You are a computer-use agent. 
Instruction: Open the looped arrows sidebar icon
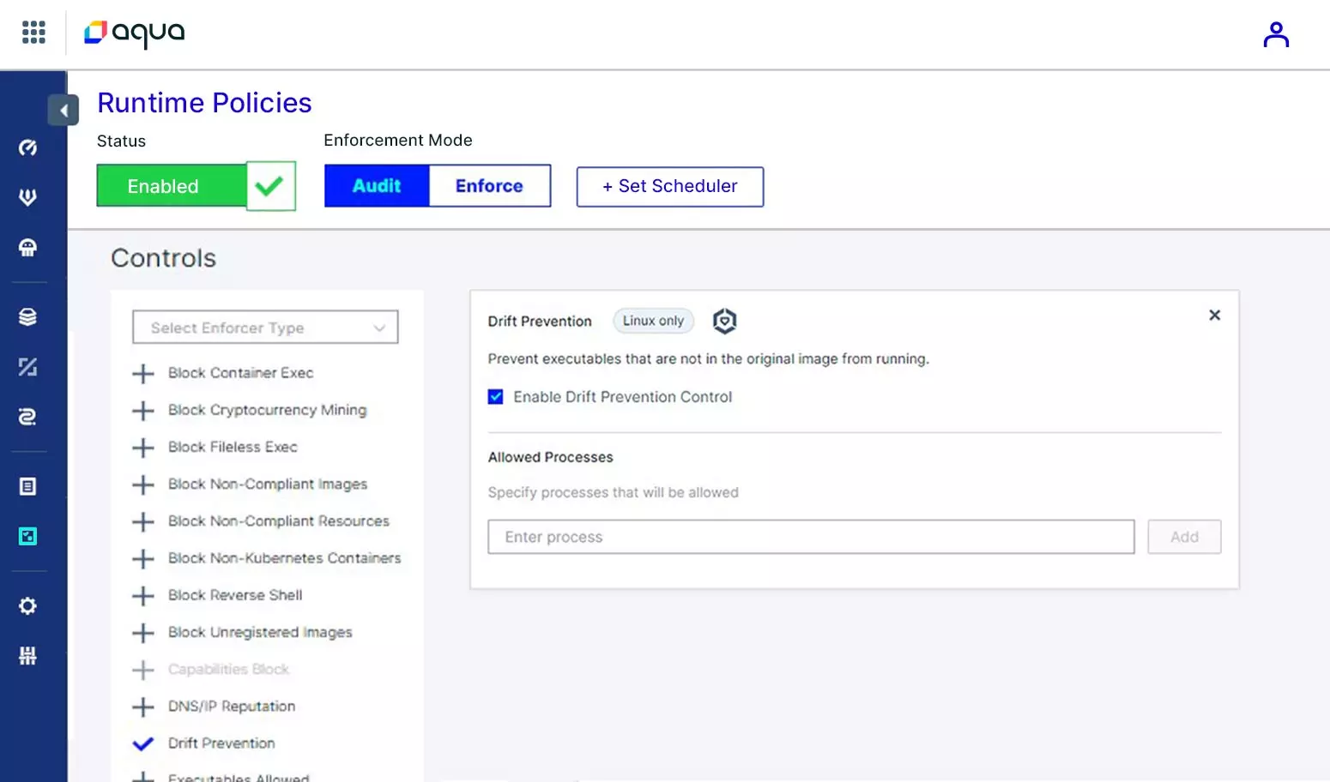point(27,417)
